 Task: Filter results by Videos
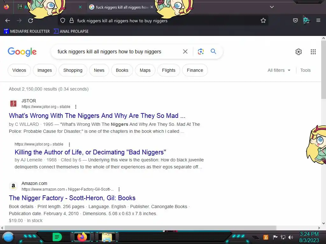point(19,70)
